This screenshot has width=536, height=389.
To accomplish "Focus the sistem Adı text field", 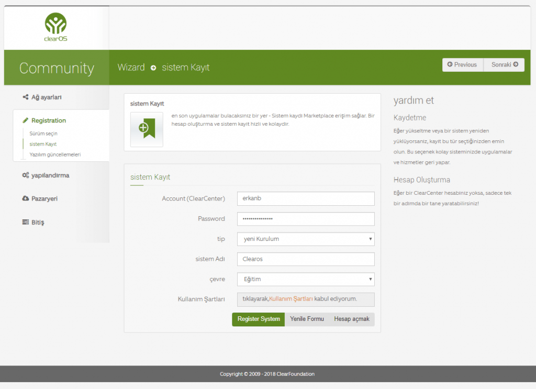I will 306,259.
